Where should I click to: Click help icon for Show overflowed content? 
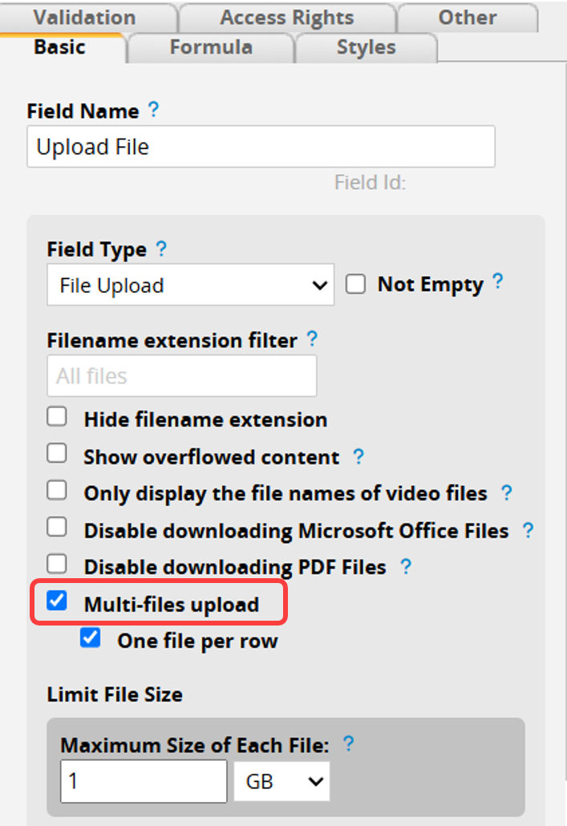coord(358,456)
